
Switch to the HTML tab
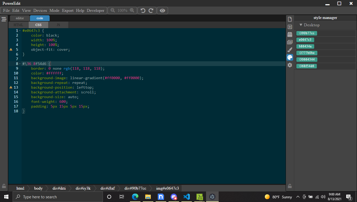[x=18, y=25]
